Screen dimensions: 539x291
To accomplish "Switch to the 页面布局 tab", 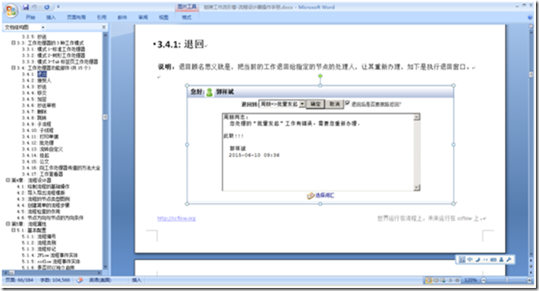I will 76,17.
